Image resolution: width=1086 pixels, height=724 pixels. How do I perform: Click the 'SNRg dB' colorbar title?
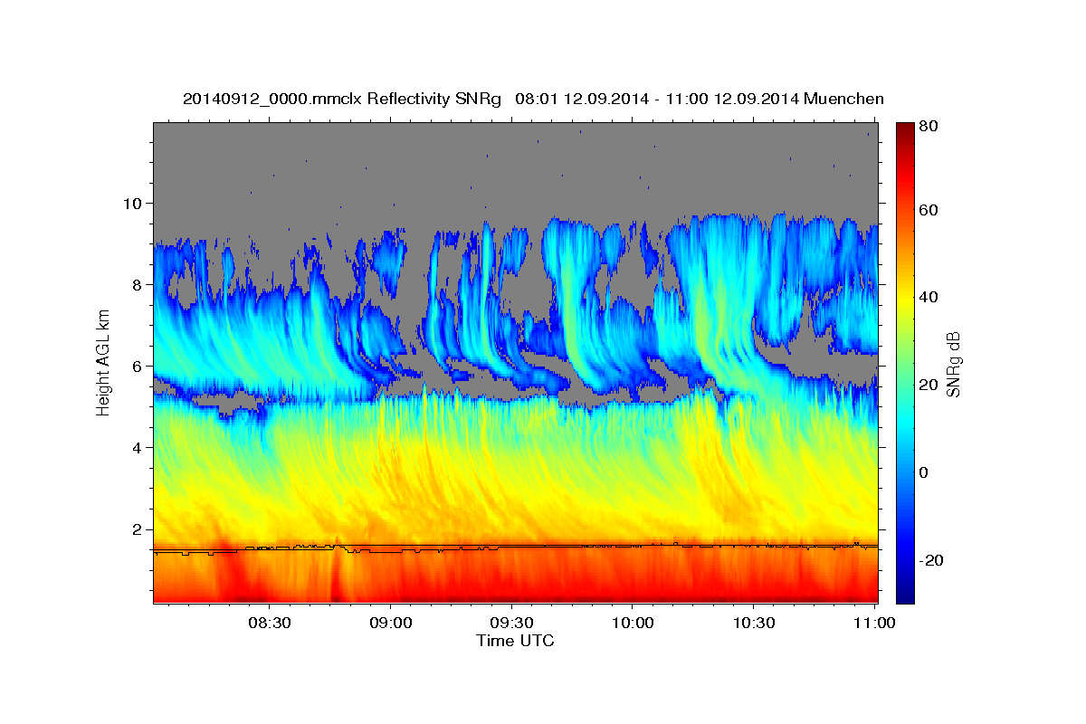coord(952,364)
